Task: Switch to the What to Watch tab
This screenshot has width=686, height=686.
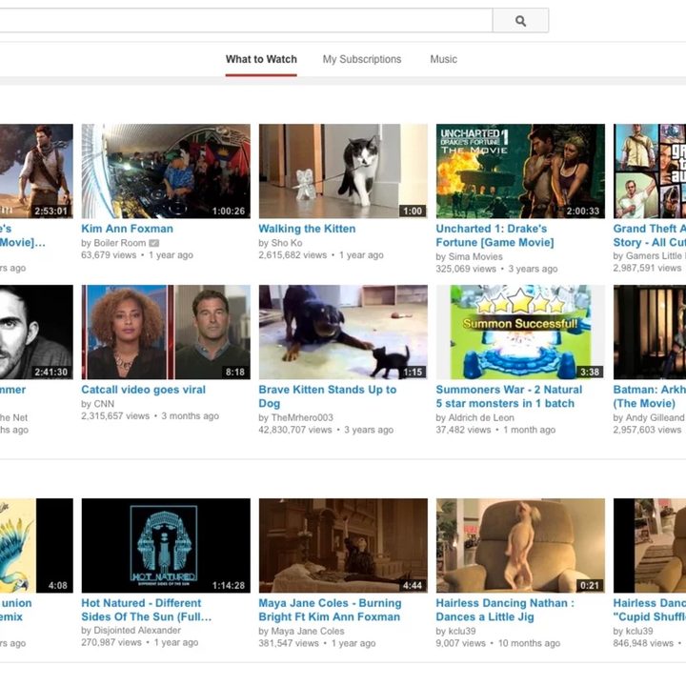Action: [261, 59]
